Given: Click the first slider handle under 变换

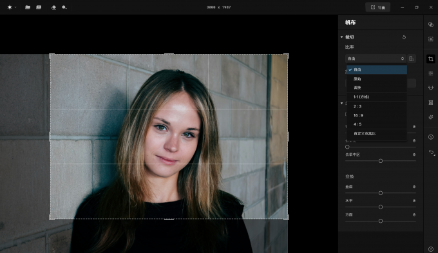Looking at the screenshot, I should coord(381,193).
